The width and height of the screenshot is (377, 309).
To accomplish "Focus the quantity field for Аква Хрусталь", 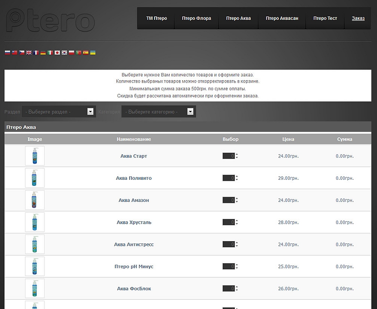I will (229, 223).
